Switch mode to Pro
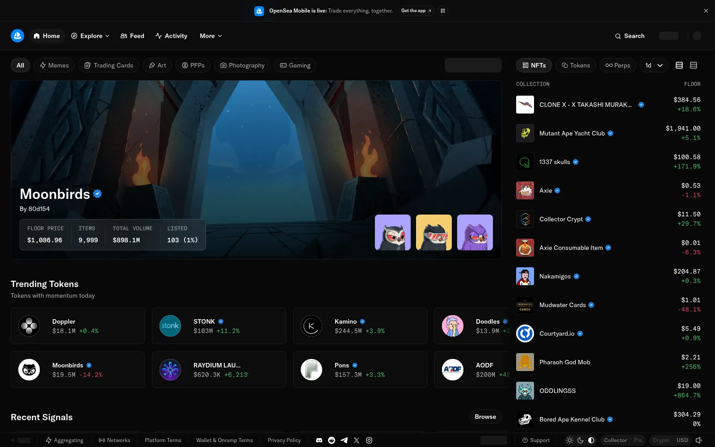Image resolution: width=715 pixels, height=447 pixels. [x=638, y=440]
